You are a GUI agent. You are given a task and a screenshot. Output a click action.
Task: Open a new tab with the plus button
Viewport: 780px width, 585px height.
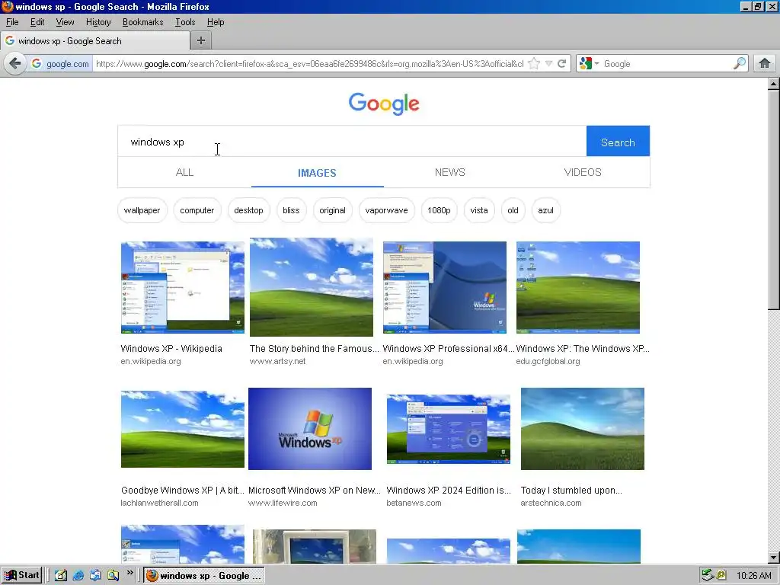201,41
